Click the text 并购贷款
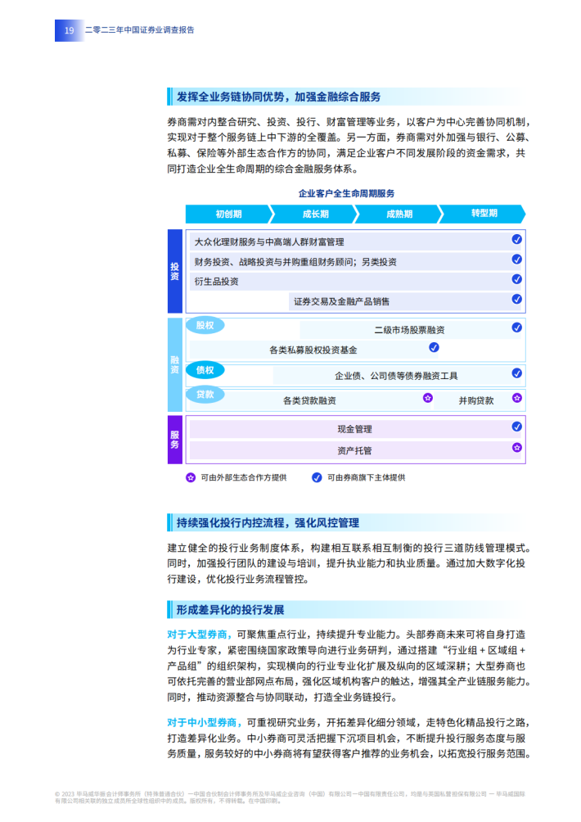 (475, 400)
